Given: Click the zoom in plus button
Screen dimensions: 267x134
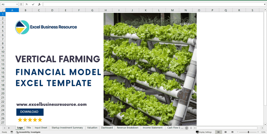Looking at the screenshot, I should point(258,132).
